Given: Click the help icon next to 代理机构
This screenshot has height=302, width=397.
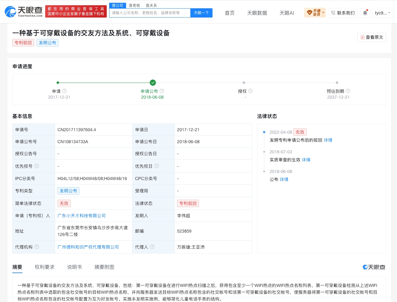Looking at the screenshot, I should pos(37,247).
